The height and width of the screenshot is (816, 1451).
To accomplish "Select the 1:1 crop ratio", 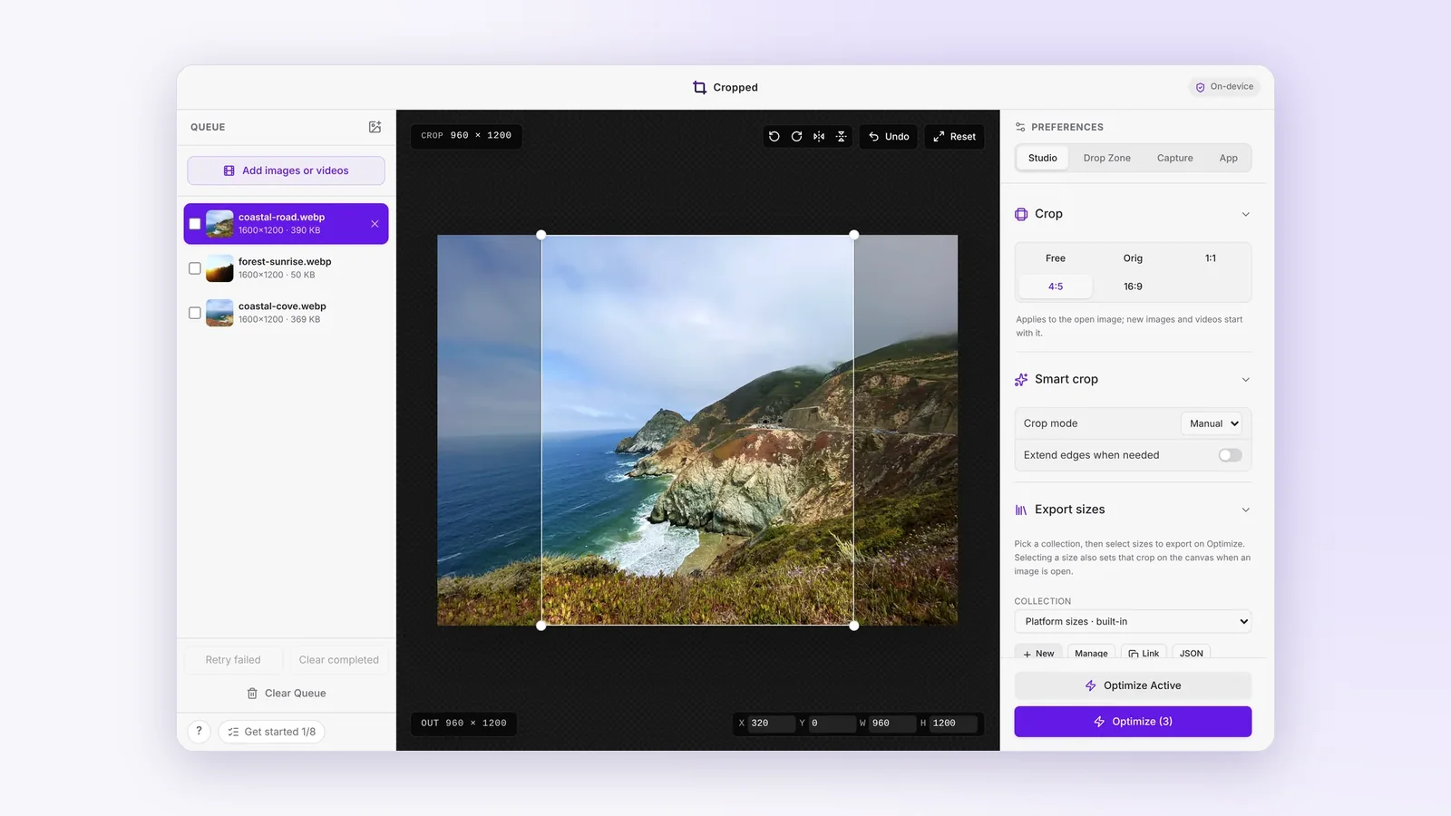I will [1211, 258].
